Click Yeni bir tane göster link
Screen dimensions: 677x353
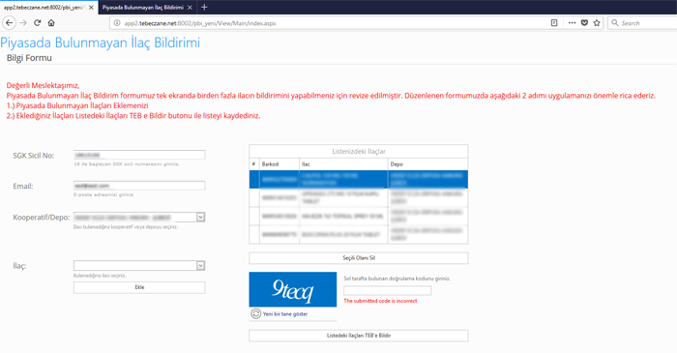[285, 314]
